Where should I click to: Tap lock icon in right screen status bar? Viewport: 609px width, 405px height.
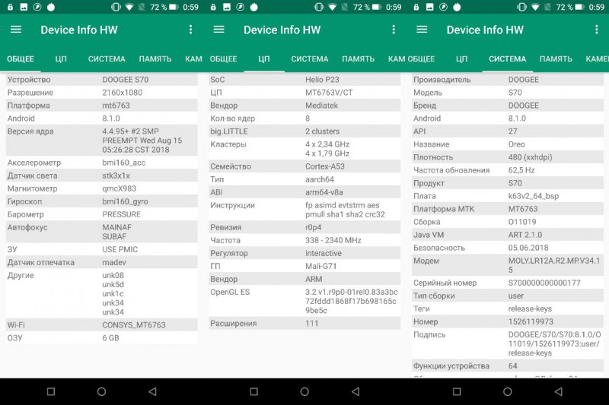[x=416, y=7]
